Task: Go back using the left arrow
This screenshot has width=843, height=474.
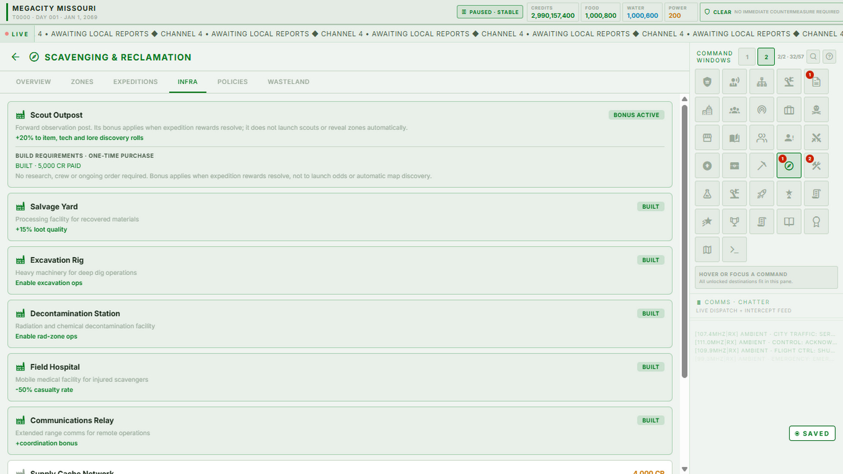Action: coord(15,57)
